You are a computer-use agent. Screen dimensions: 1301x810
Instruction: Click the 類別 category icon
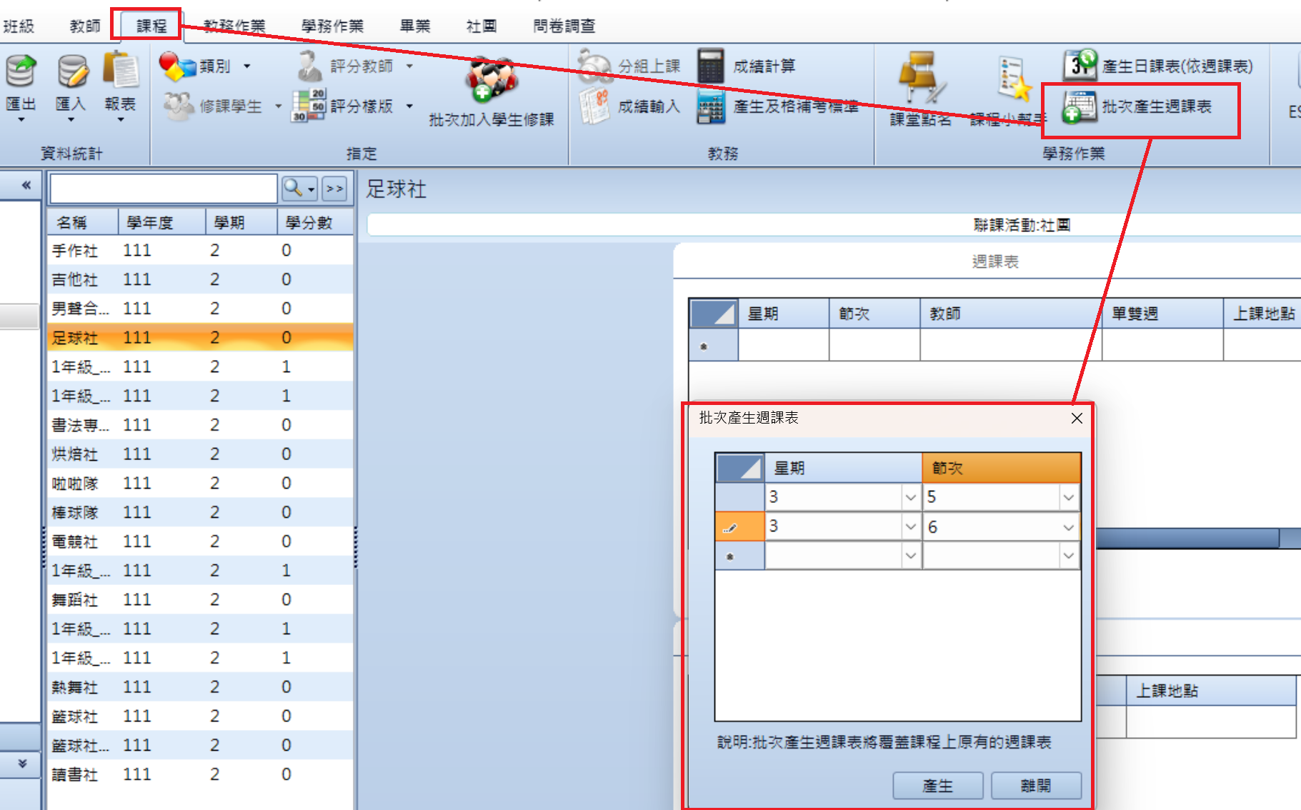[x=177, y=66]
